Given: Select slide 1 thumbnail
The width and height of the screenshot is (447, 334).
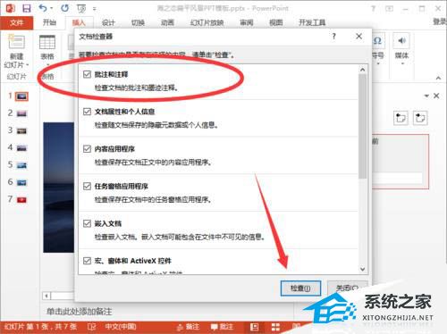Looking at the screenshot, I should [x=21, y=96].
